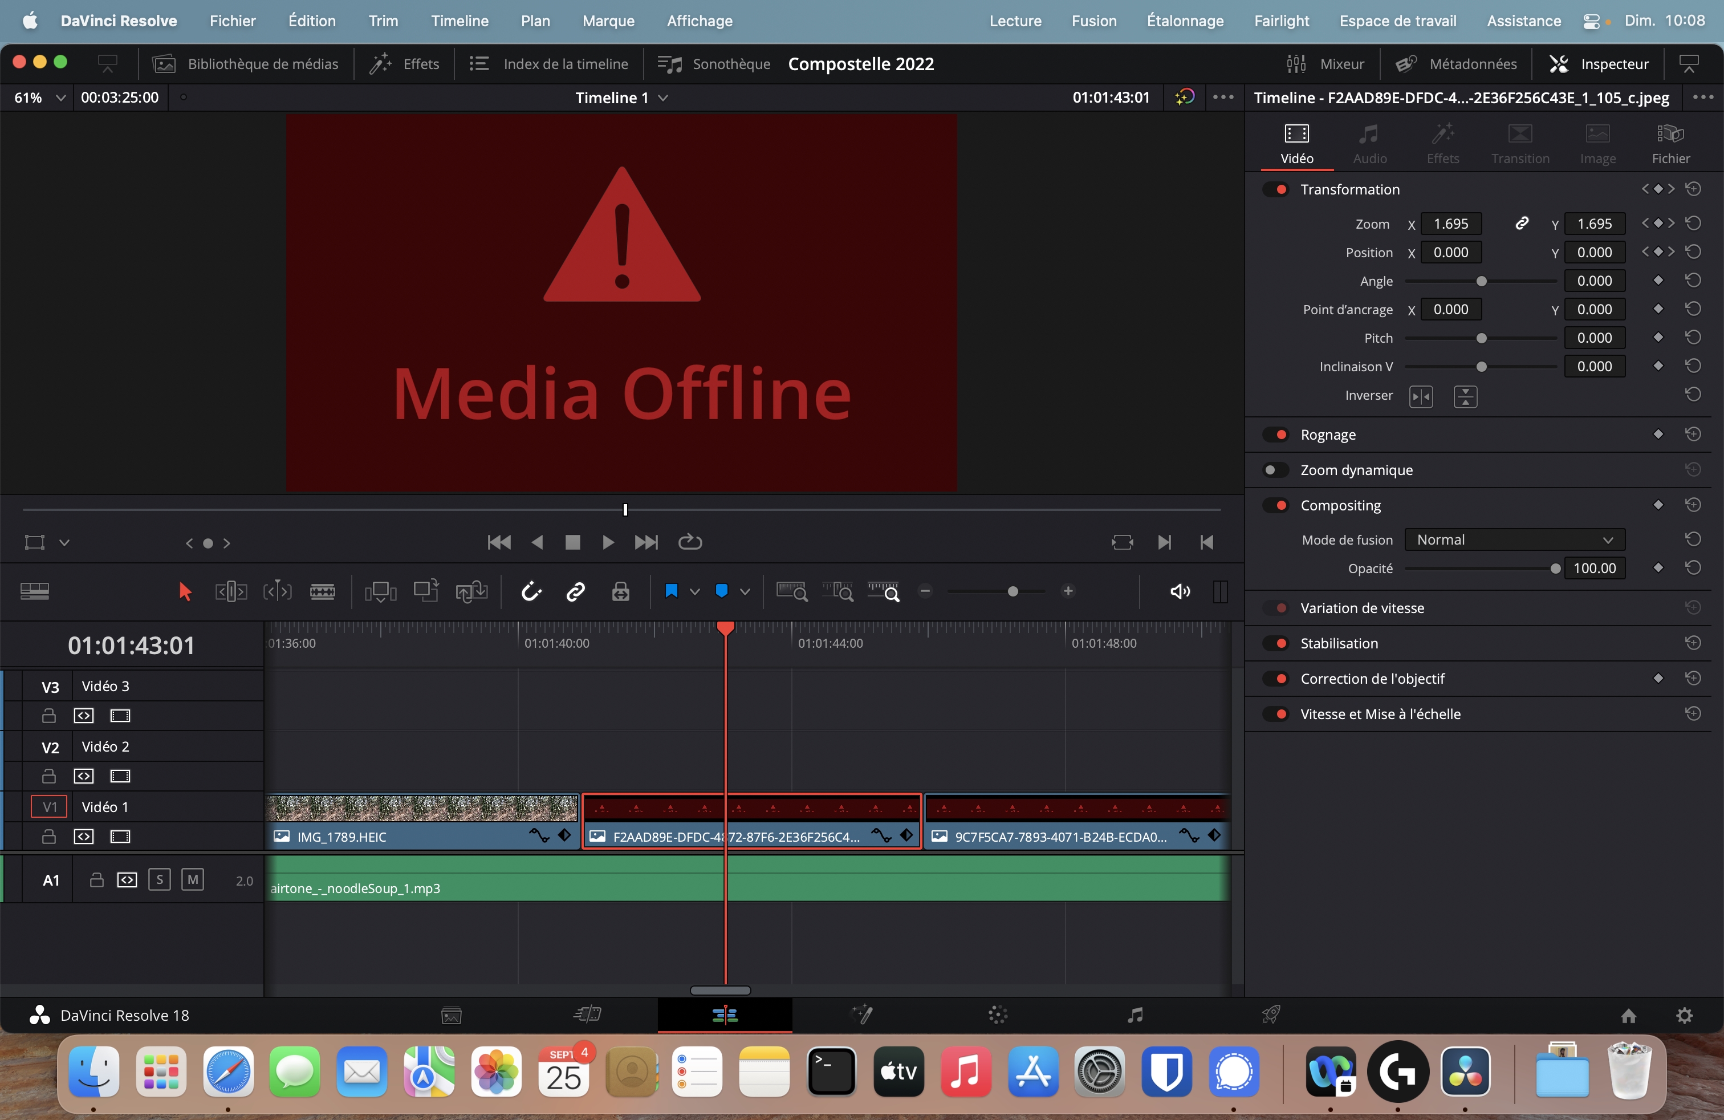Activate the Blade edit mode tool
This screenshot has width=1724, height=1120.
click(322, 592)
